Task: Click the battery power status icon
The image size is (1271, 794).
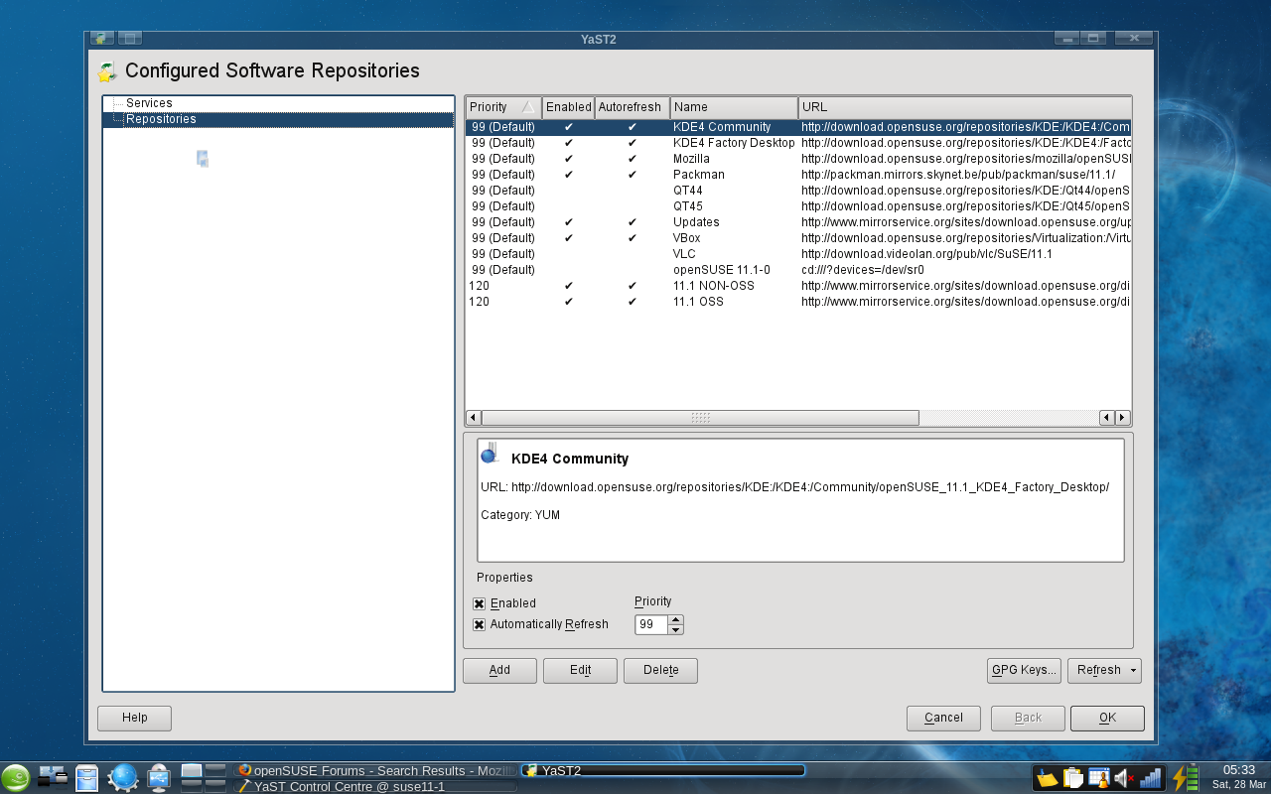Action: coord(1186,777)
